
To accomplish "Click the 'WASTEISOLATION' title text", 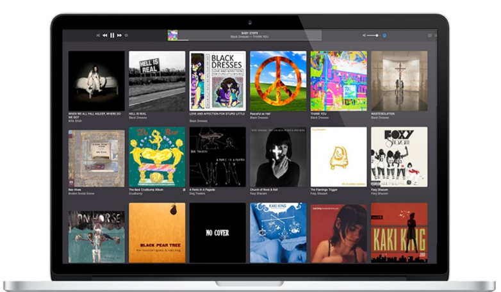I will tap(382, 114).
